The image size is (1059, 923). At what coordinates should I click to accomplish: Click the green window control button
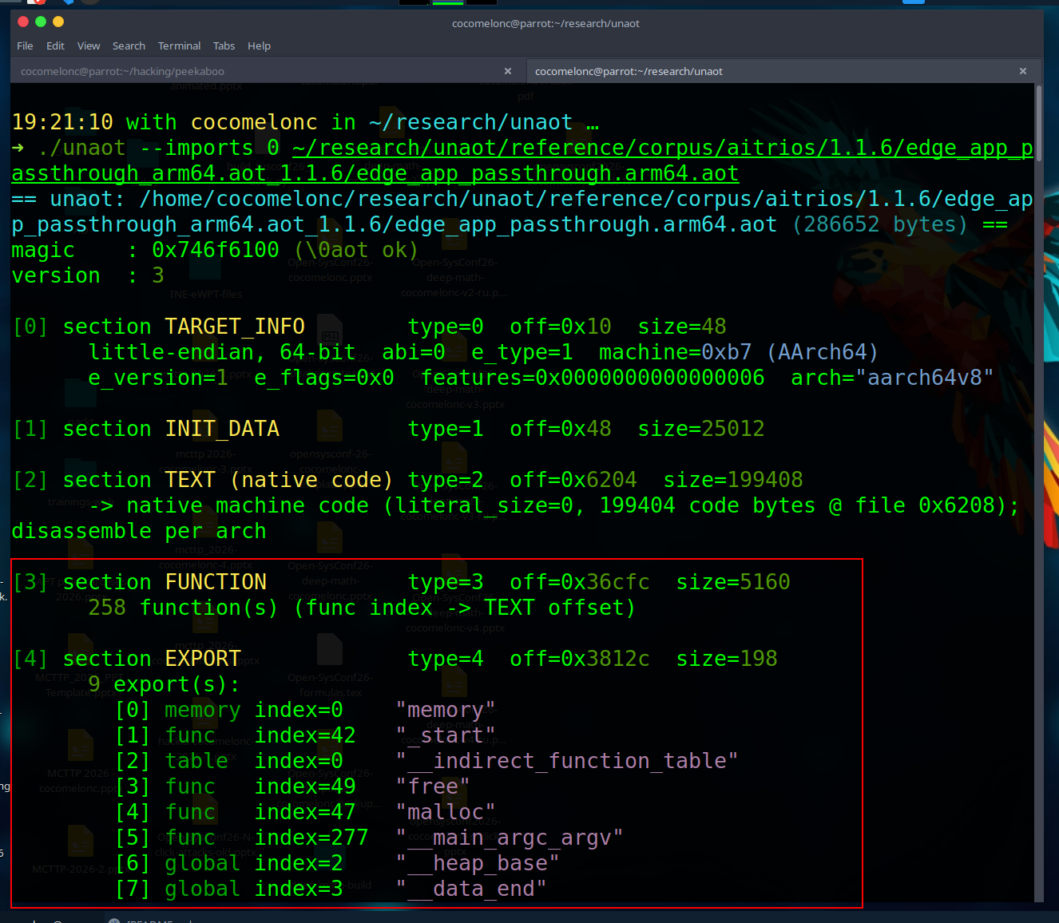[41, 22]
